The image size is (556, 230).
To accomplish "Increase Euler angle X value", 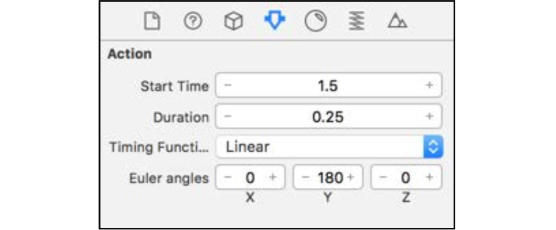I will (273, 177).
